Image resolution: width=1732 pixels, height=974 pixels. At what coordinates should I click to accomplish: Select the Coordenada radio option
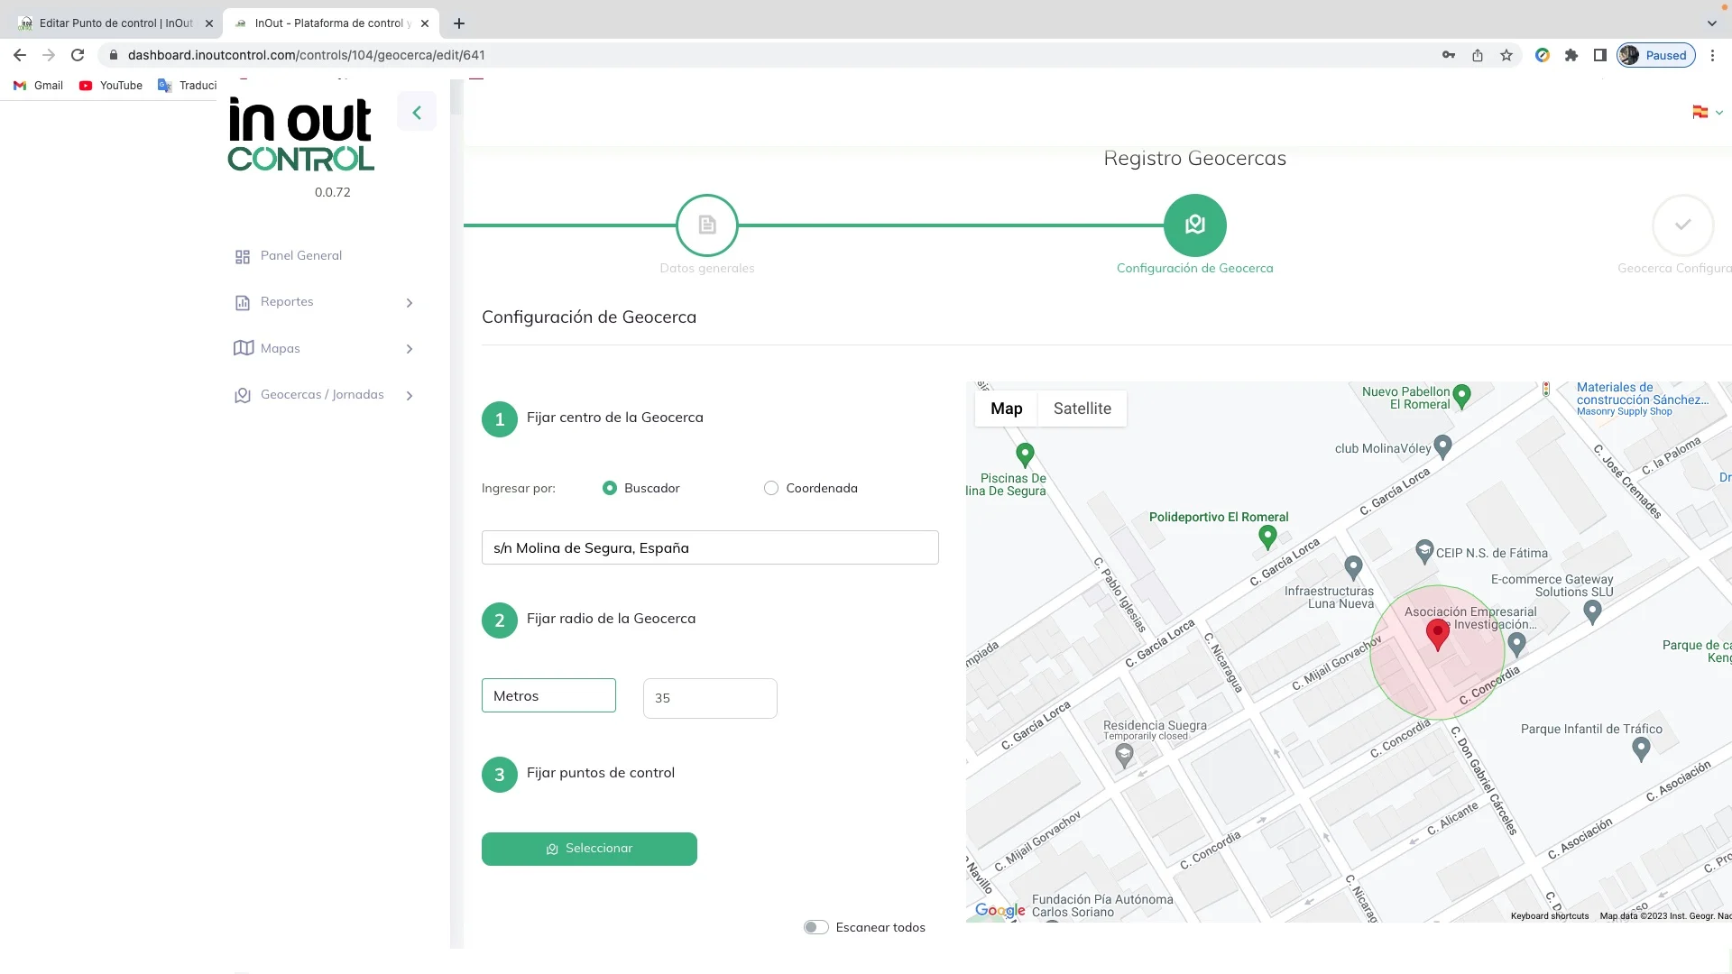[771, 488]
